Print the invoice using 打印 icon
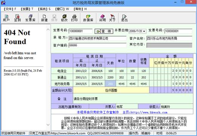 coord(74,18)
